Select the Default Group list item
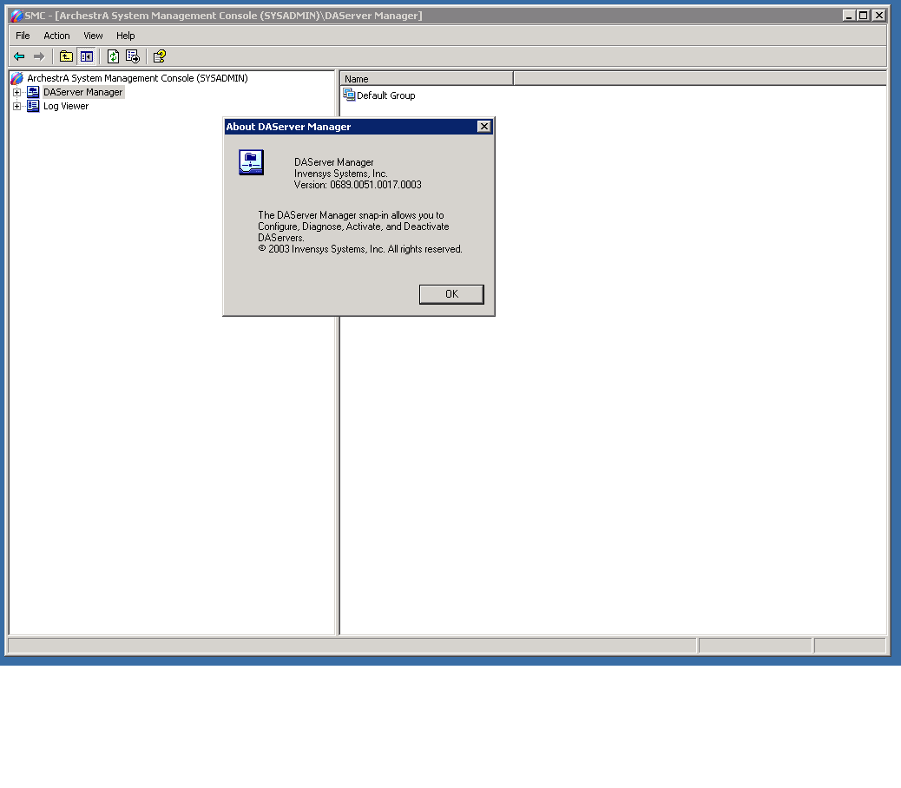 pos(385,95)
